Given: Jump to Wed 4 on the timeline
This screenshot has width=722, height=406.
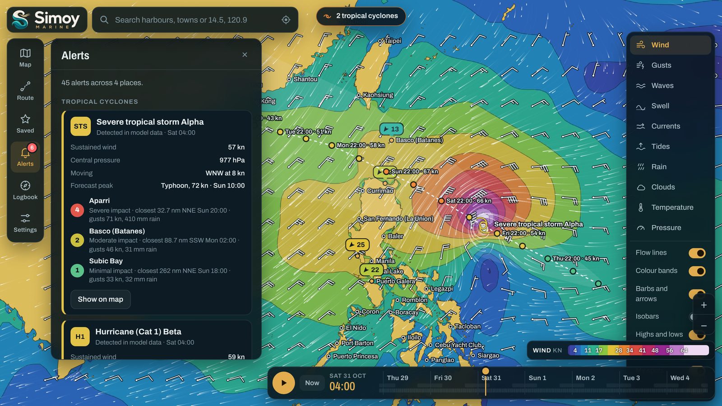Looking at the screenshot, I should click(x=680, y=378).
